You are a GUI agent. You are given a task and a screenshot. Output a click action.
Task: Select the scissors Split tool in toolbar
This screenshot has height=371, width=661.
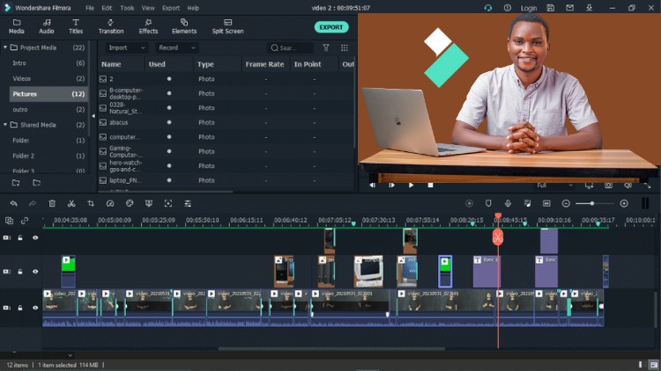coord(71,204)
